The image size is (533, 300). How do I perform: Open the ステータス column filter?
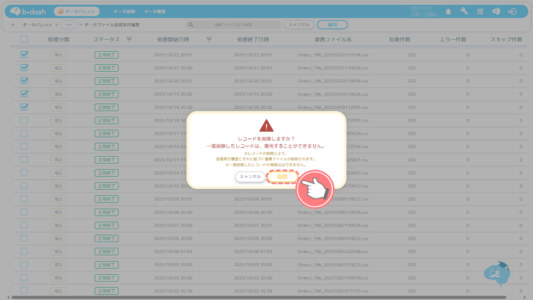click(x=129, y=40)
